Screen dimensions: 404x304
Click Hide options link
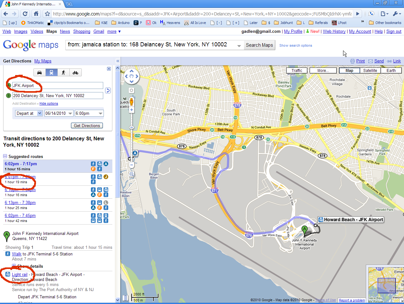[x=49, y=103]
